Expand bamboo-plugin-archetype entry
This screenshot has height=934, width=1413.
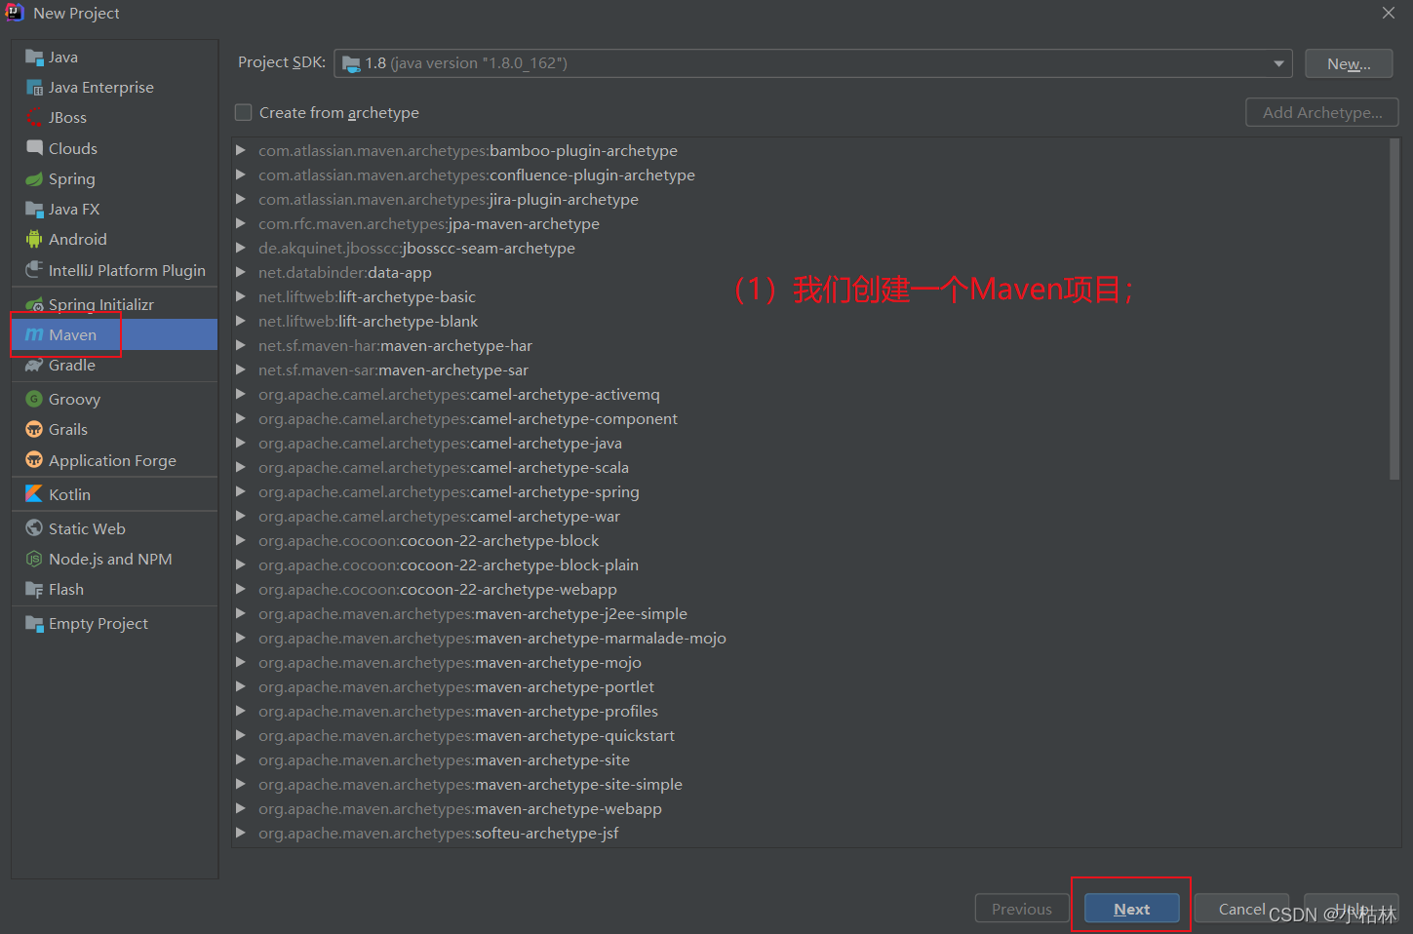point(241,151)
